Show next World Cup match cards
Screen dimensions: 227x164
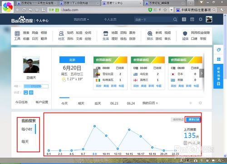click(202, 73)
